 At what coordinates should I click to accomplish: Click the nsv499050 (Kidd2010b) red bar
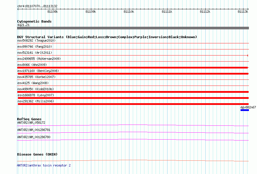pos(133,92)
